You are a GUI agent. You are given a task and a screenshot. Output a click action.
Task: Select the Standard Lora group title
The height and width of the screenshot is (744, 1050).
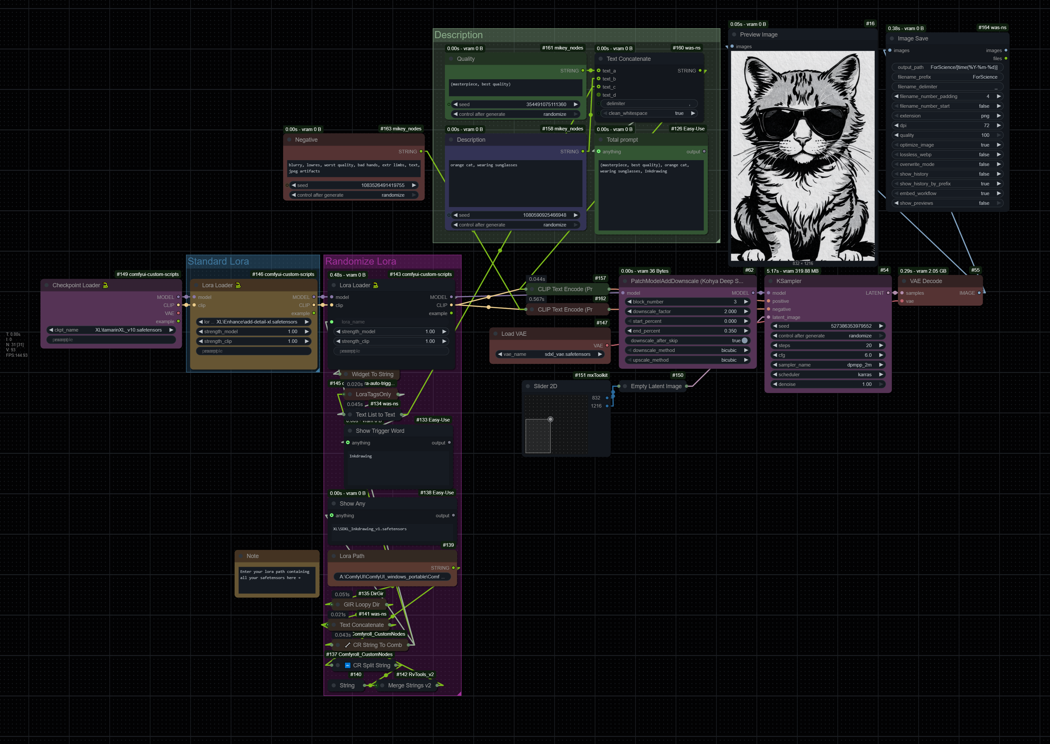(x=218, y=261)
